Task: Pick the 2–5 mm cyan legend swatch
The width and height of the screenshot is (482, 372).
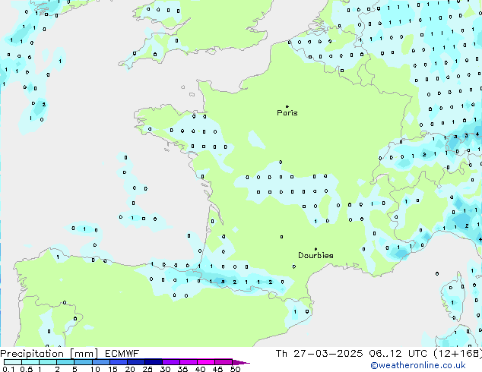Action: coord(65,362)
